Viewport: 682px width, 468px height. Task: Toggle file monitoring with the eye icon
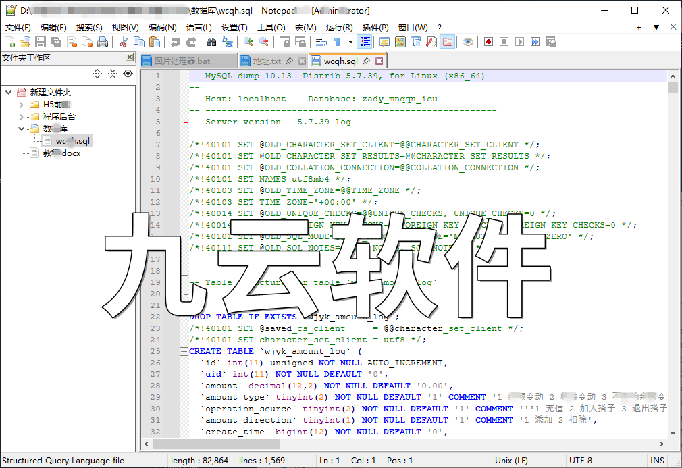tap(467, 42)
